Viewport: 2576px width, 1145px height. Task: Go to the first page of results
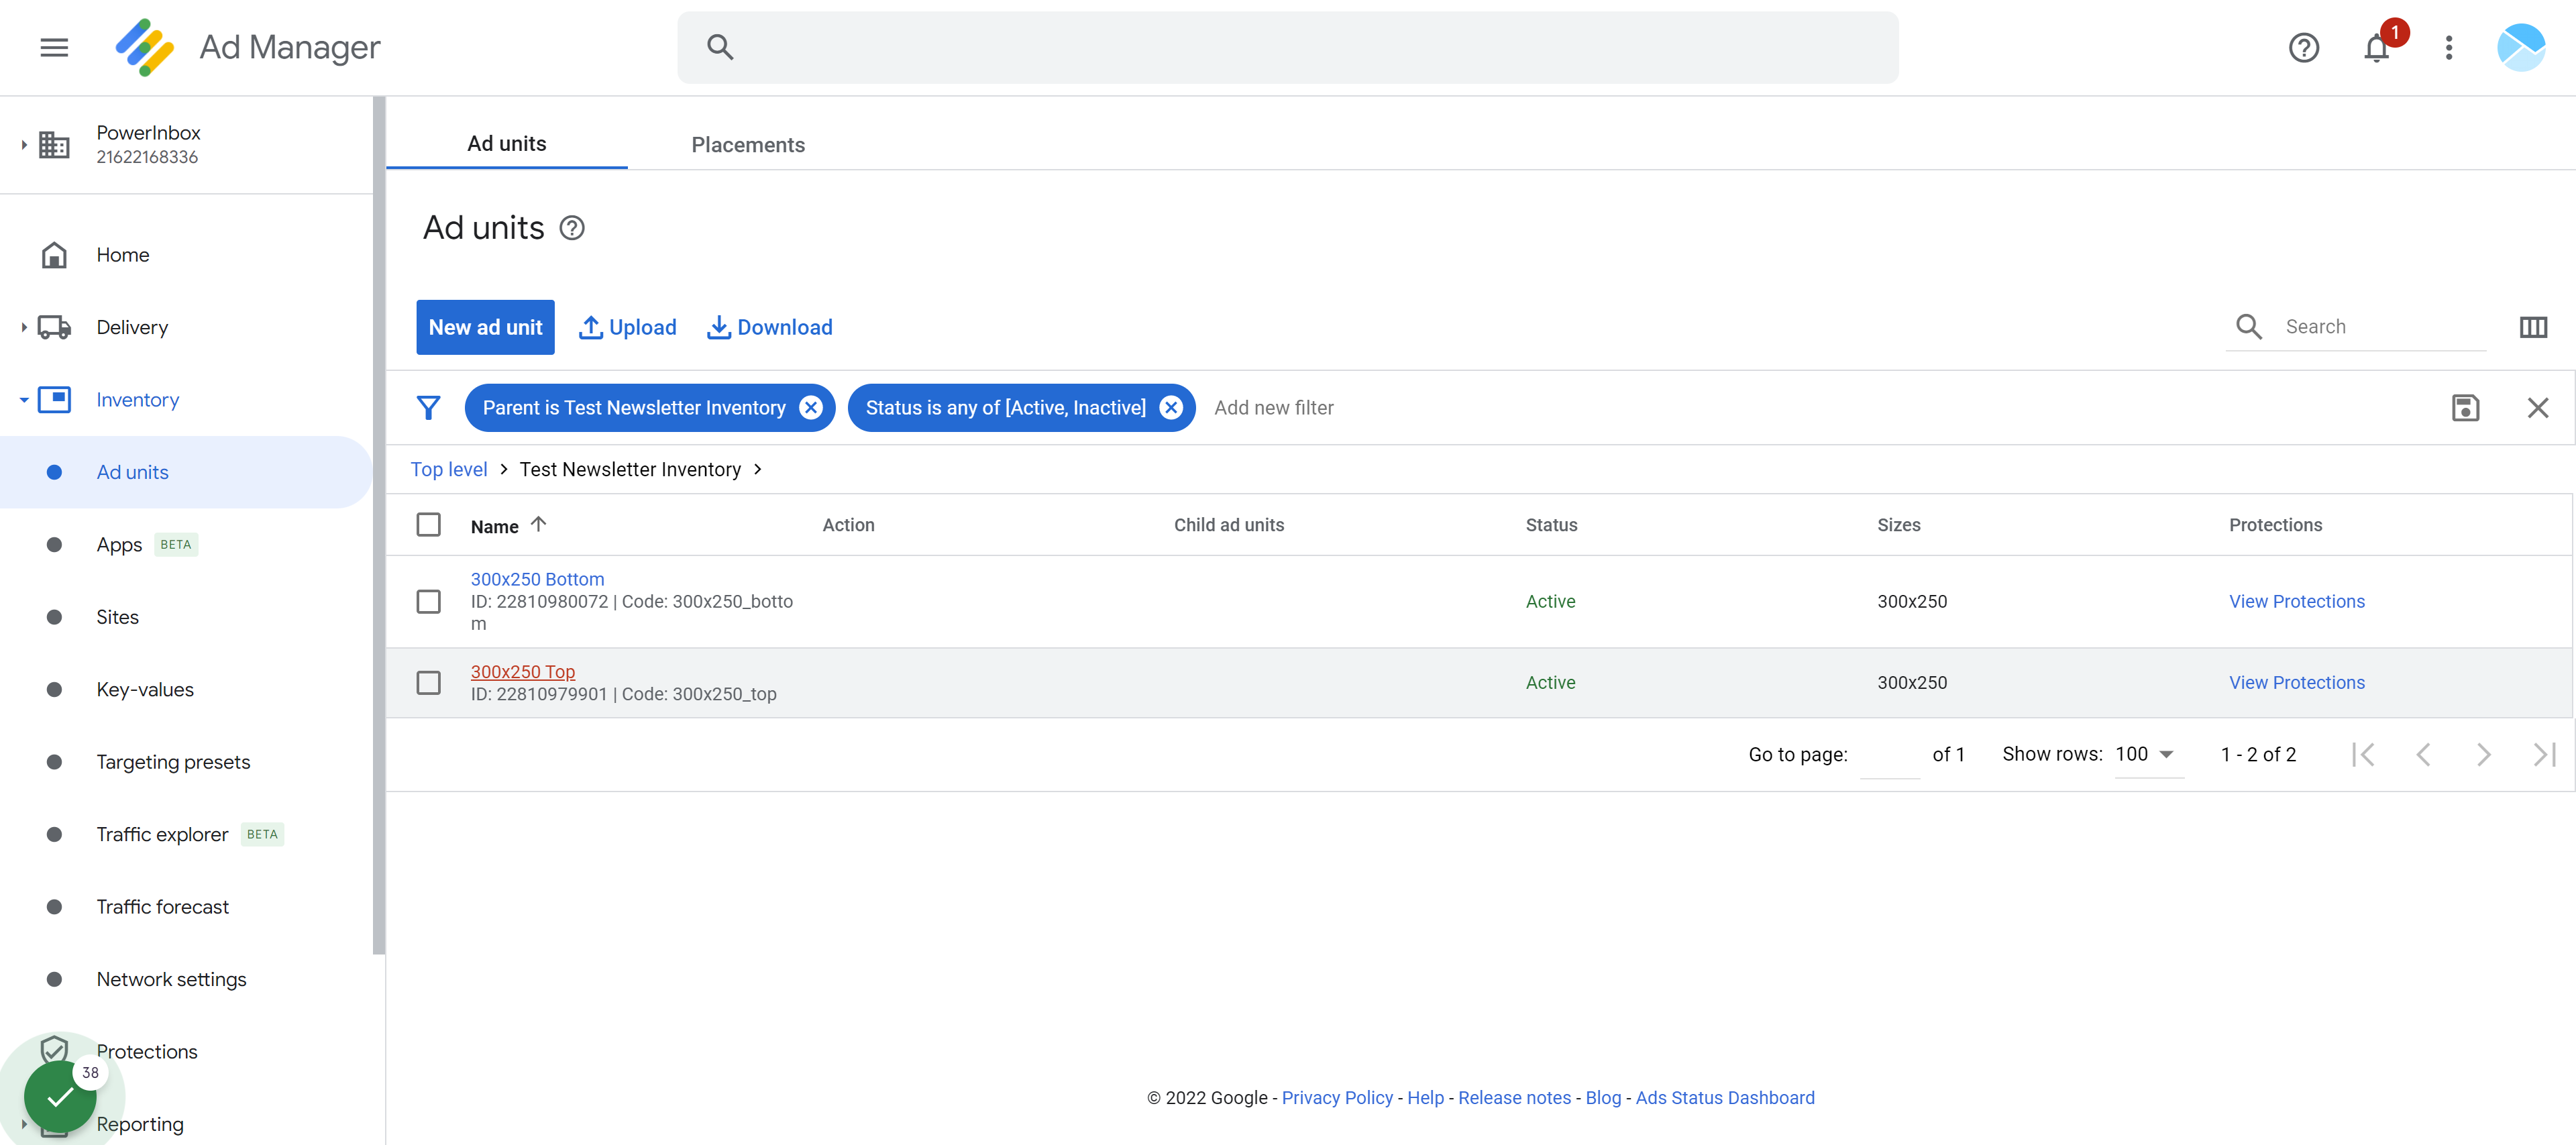(2363, 755)
